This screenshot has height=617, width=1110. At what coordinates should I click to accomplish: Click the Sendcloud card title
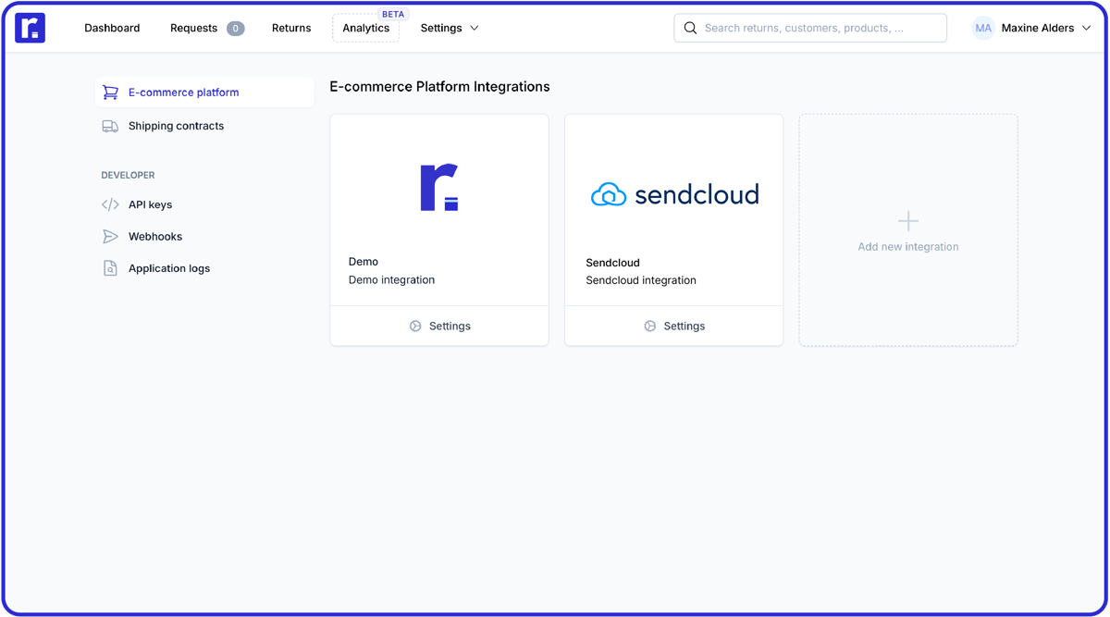[x=612, y=263]
